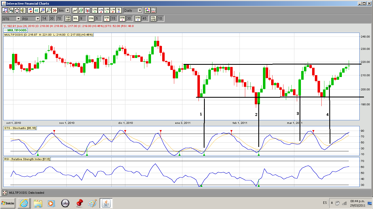
Task: Refresh chart data with circular arrows icon
Action: point(30,10)
